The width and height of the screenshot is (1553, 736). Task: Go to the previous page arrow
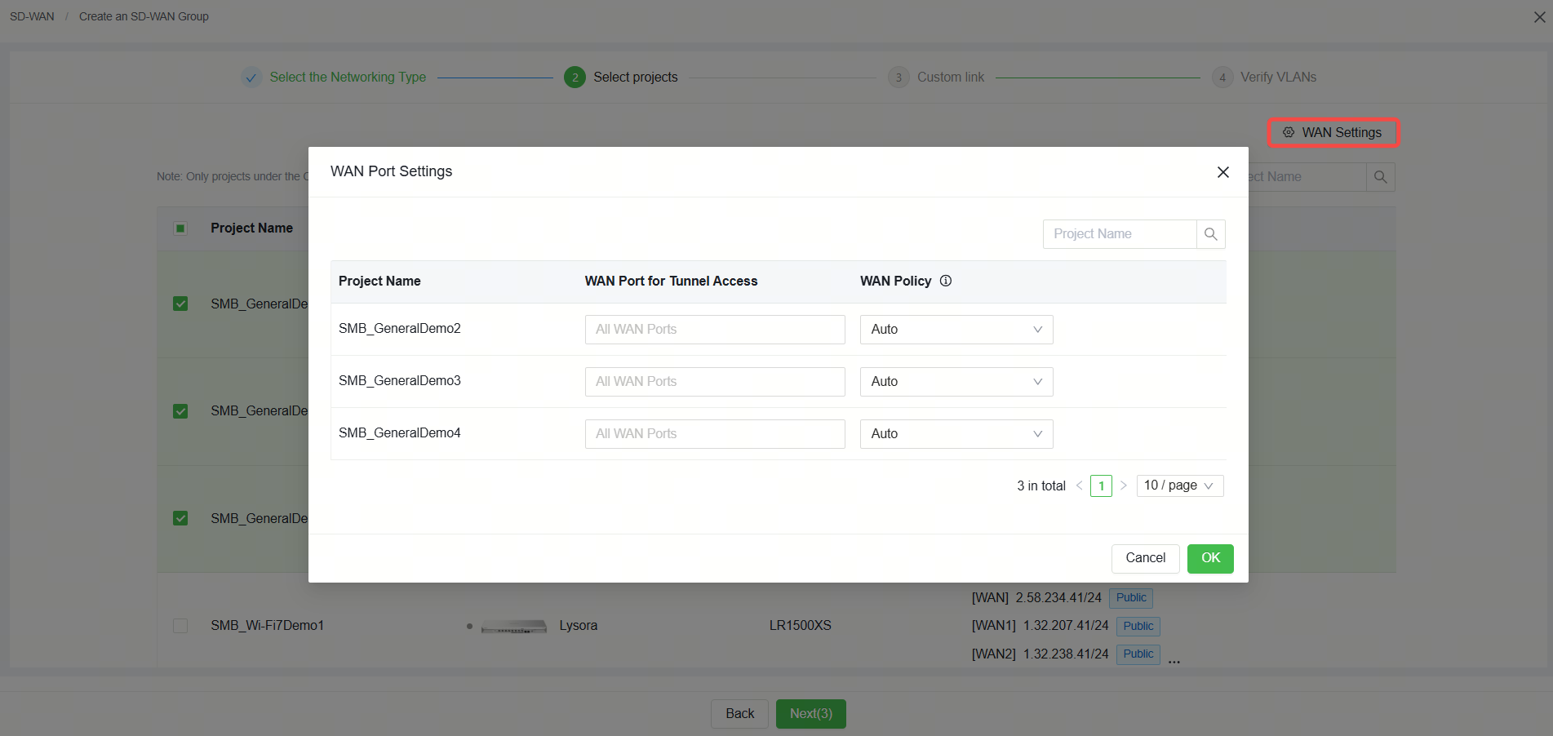point(1079,485)
